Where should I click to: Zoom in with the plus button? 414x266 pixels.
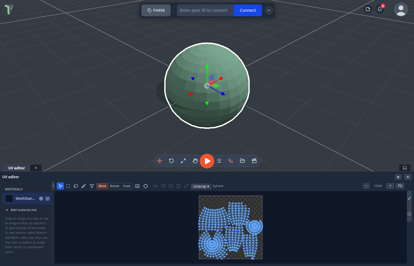390,186
